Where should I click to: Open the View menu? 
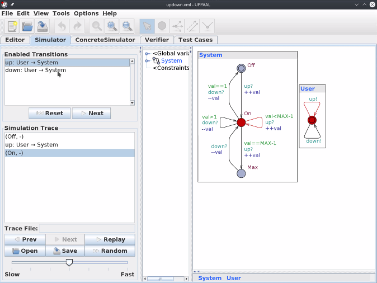click(41, 13)
